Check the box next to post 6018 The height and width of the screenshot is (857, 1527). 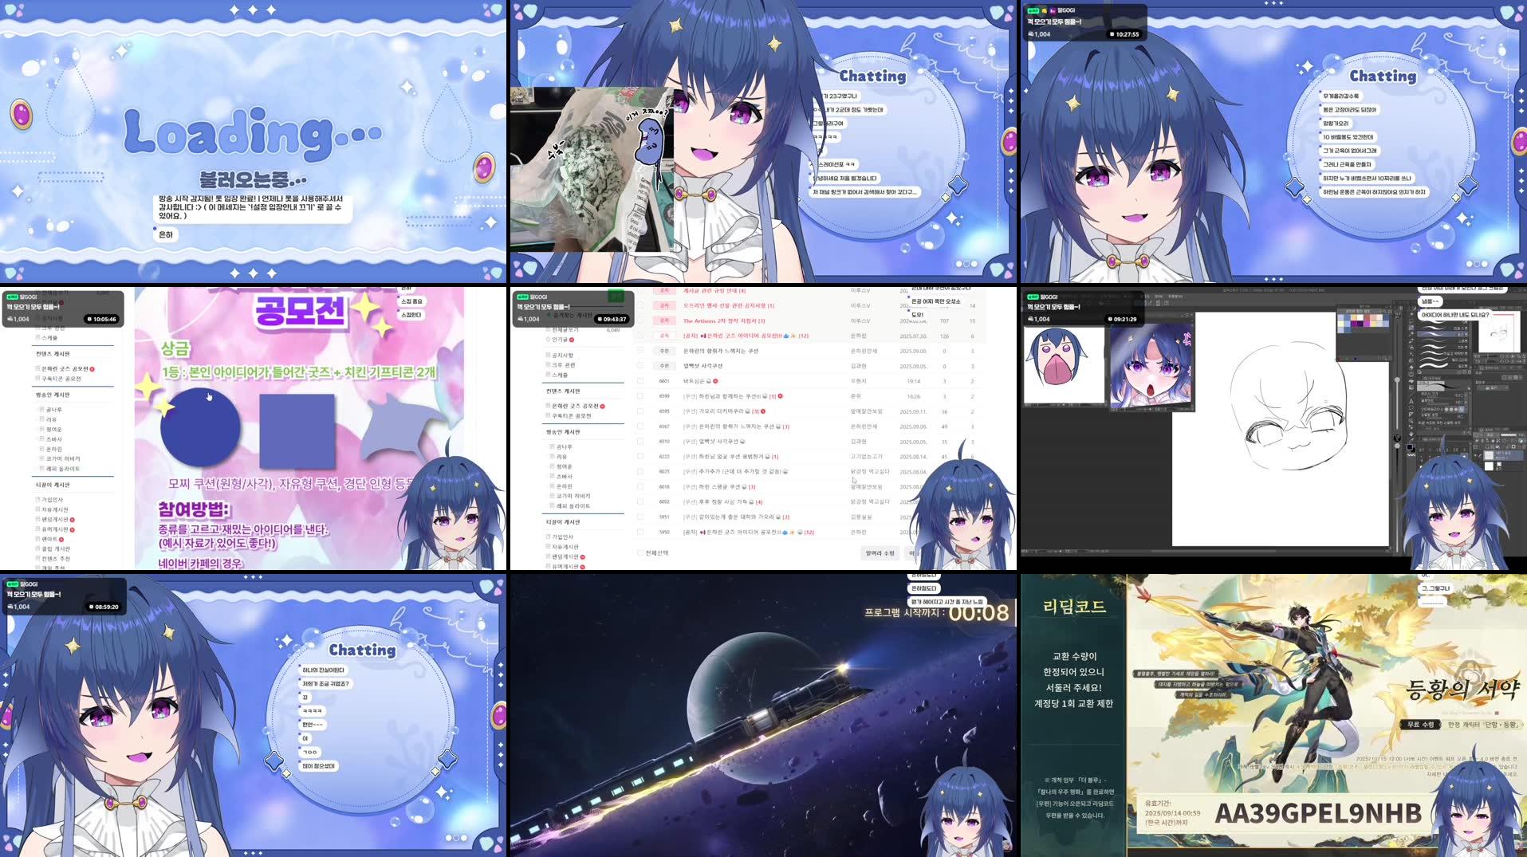pos(640,486)
